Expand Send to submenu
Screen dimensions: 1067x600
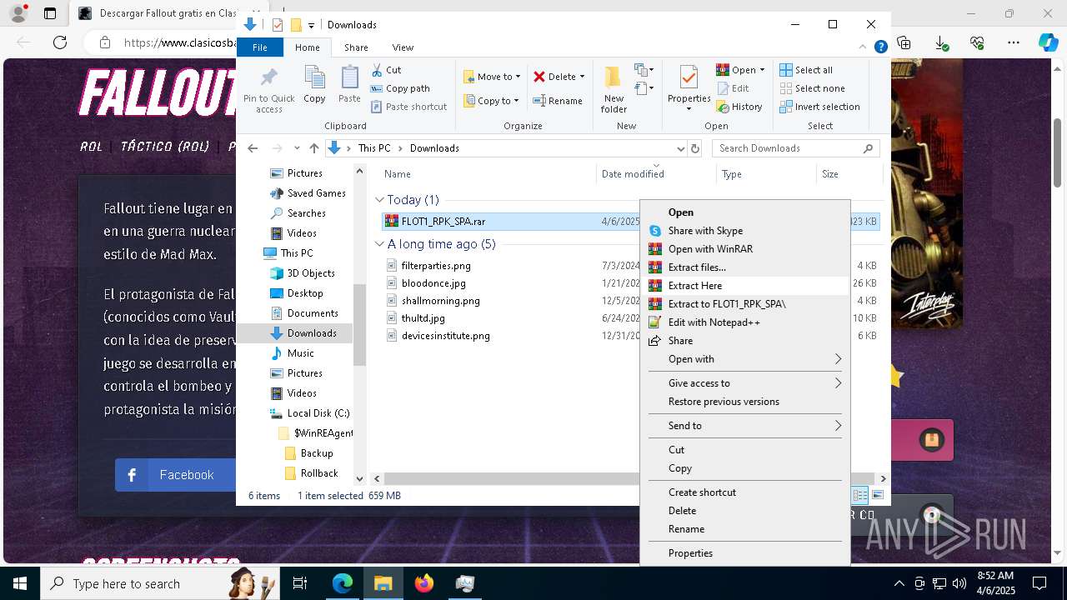pos(745,426)
